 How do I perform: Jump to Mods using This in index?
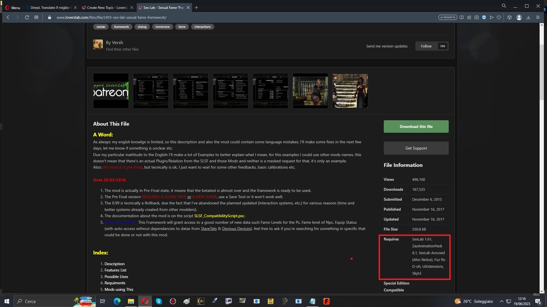point(119,290)
